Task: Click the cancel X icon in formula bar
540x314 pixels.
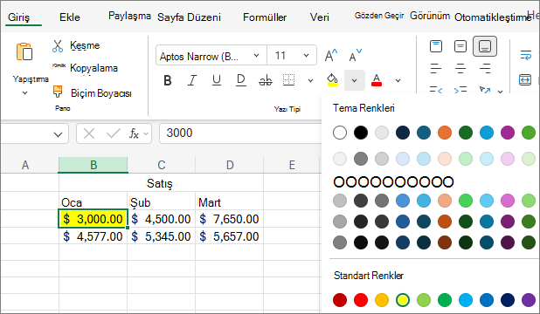Action: click(x=89, y=133)
